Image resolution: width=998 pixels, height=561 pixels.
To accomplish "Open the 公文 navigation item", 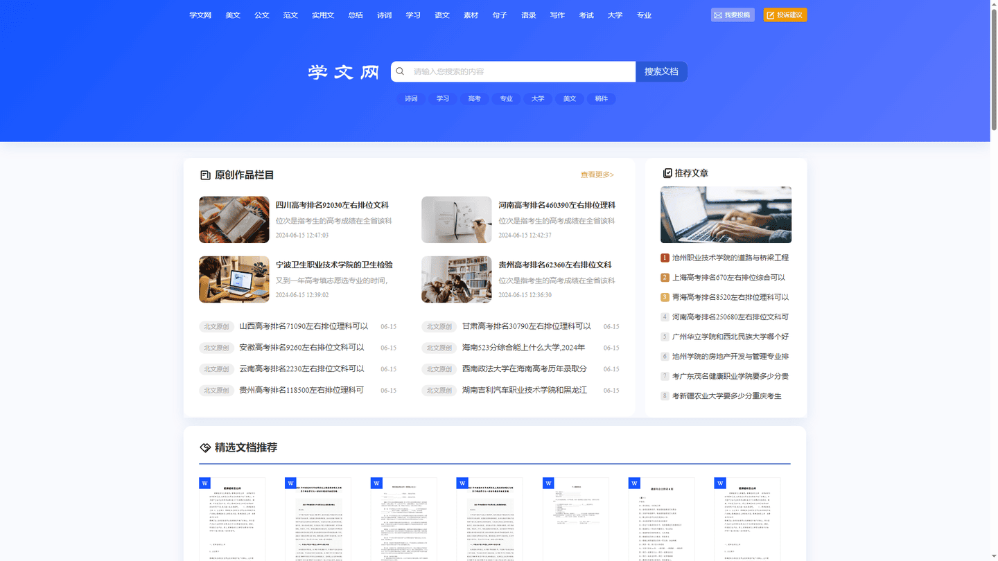I will [x=261, y=15].
